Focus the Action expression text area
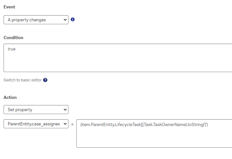Image resolution: width=232 pixels, height=159 pixels. (x=154, y=137)
